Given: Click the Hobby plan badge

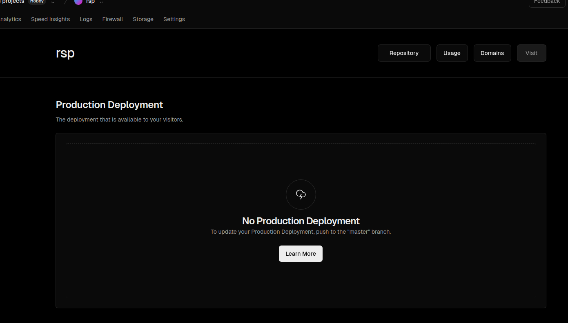Looking at the screenshot, I should tap(37, 2).
